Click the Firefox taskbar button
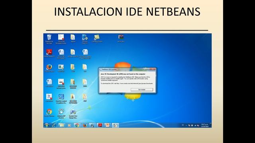The image size is (255, 143). click(x=84, y=125)
